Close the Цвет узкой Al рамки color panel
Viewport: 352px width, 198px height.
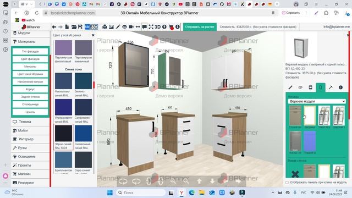click(x=93, y=35)
